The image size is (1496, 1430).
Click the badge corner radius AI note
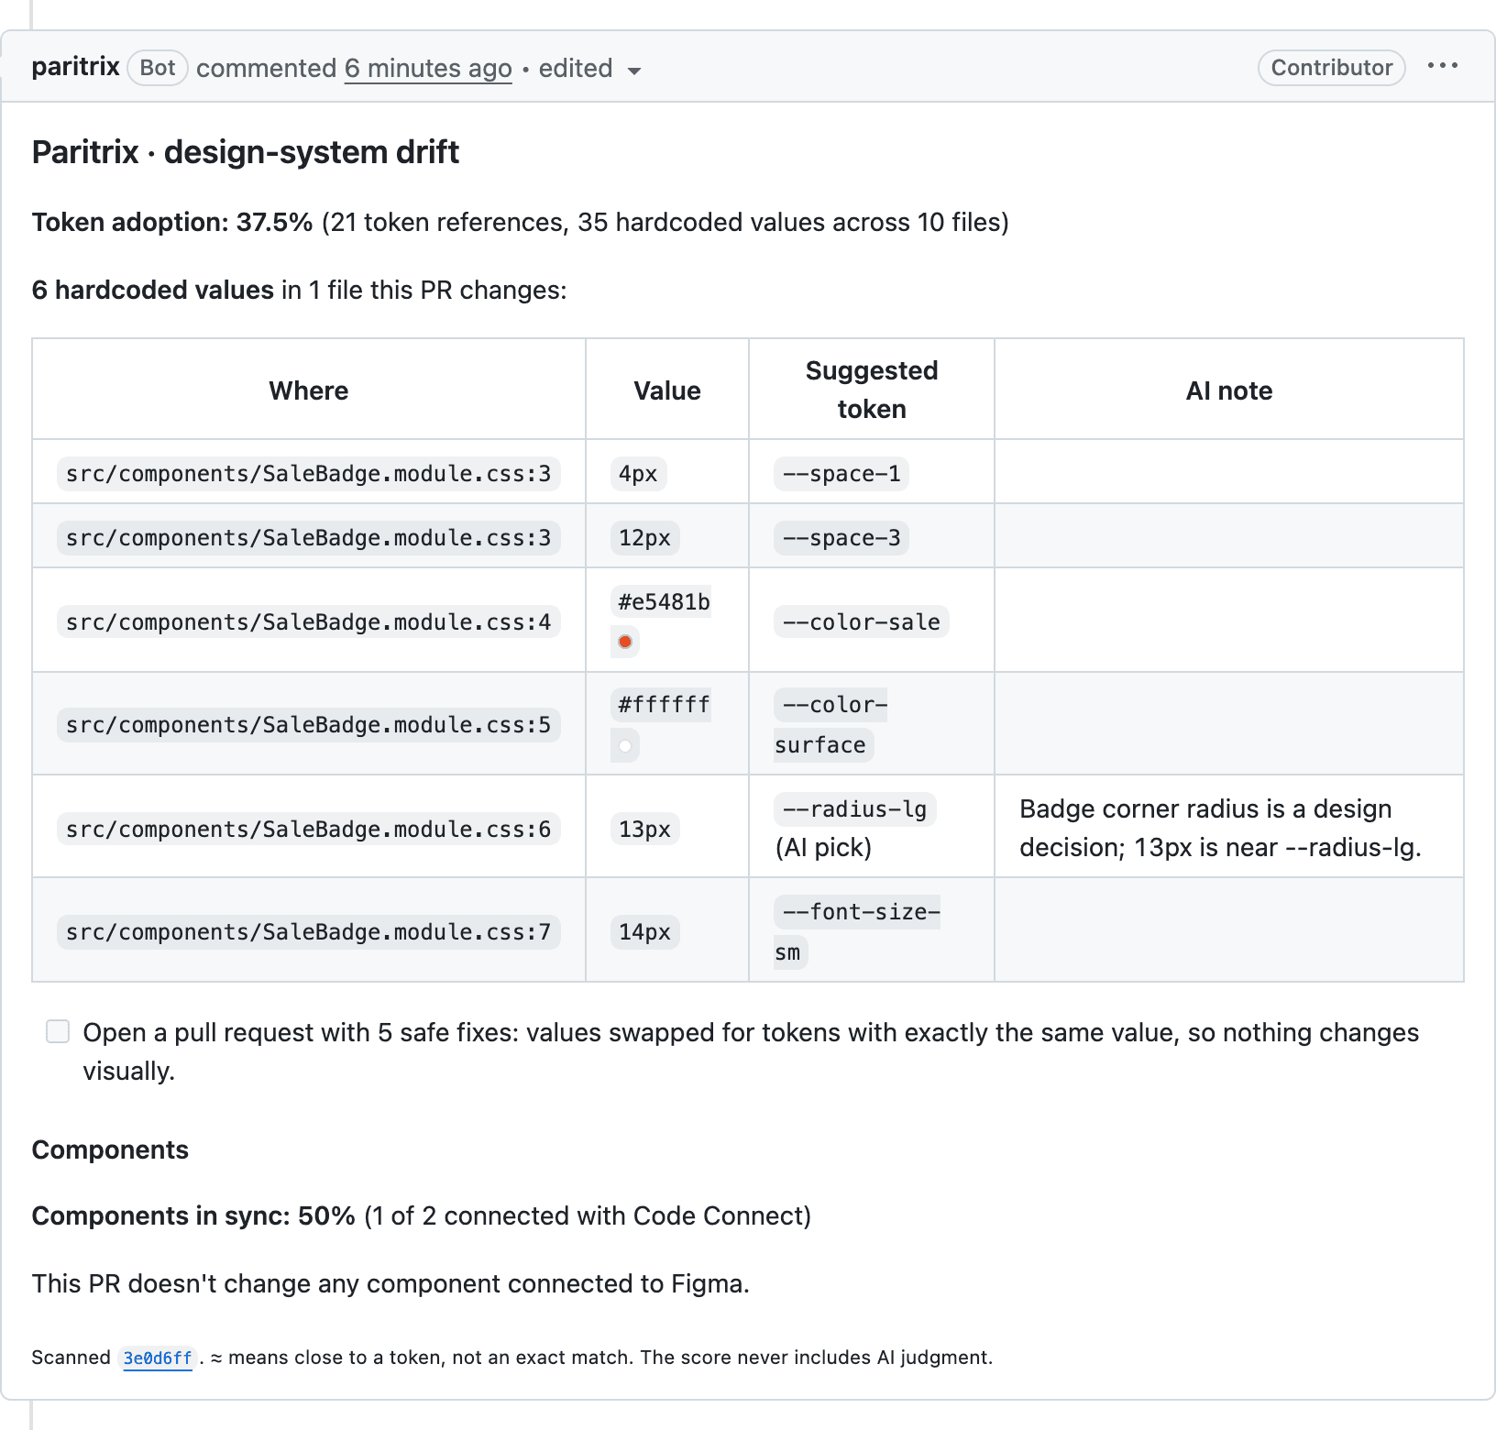(x=1220, y=828)
